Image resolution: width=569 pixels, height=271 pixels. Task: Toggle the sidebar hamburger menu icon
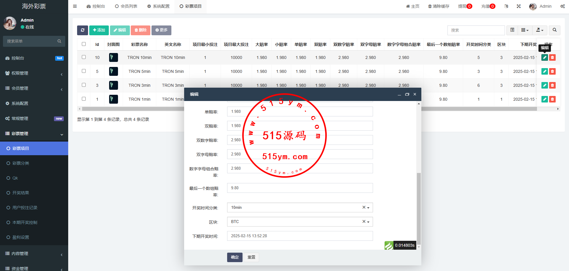click(x=75, y=6)
